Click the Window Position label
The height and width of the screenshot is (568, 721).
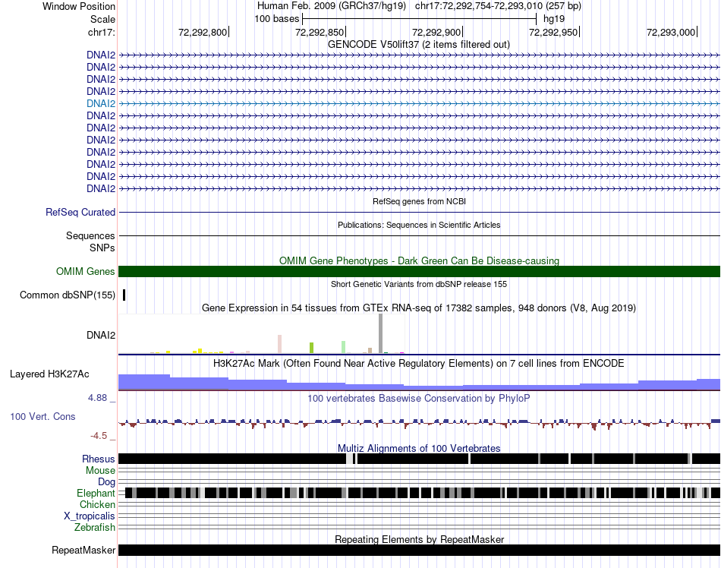79,6
